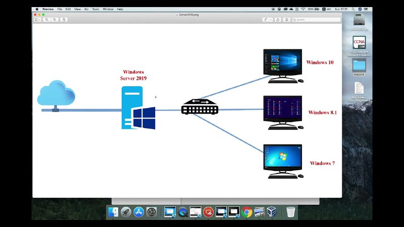This screenshot has height=227, width=404.
Task: Click the Preview search field
Action: [316, 20]
